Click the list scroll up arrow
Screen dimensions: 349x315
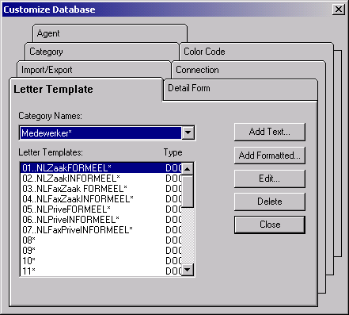[188, 168]
